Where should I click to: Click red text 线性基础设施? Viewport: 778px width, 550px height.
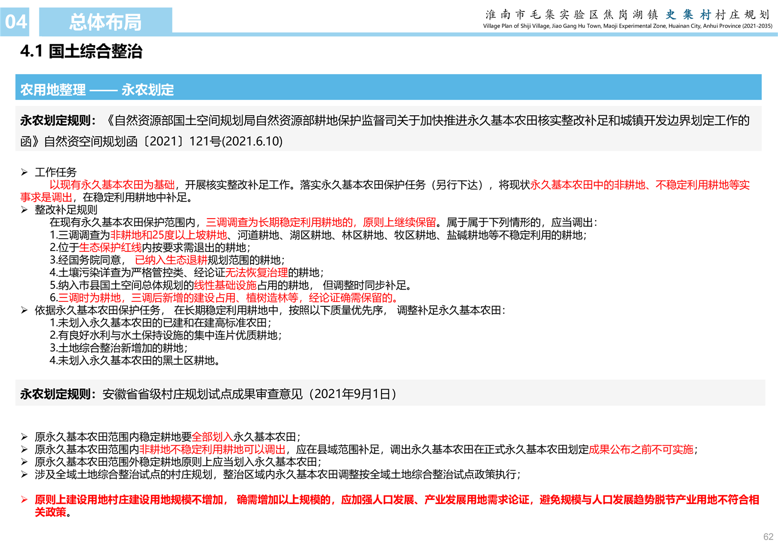click(x=225, y=285)
